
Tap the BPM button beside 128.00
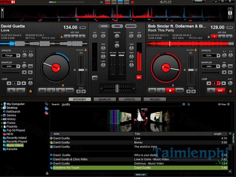pyautogui.click(x=230, y=27)
